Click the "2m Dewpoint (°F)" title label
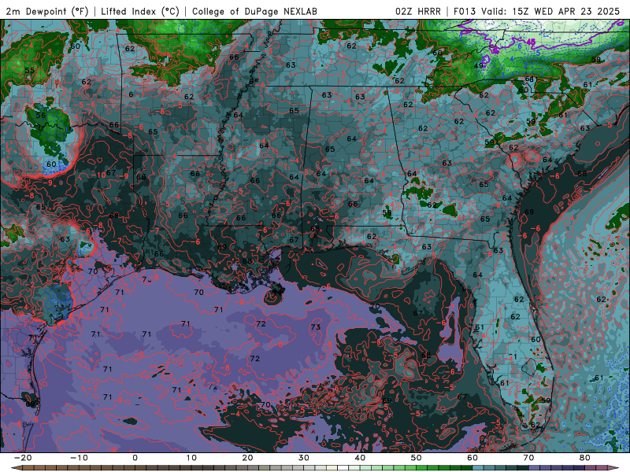This screenshot has width=630, height=472. coord(47,11)
